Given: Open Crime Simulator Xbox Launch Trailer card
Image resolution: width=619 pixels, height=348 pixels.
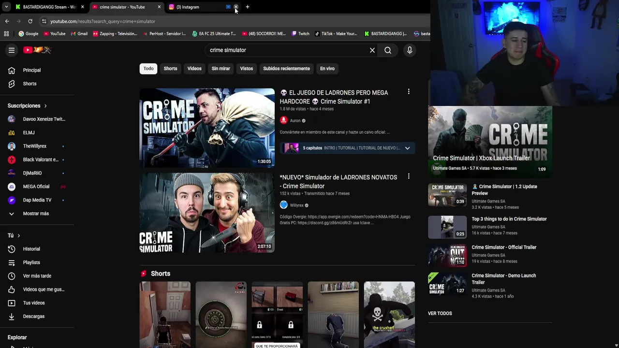Looking at the screenshot, I should pyautogui.click(x=490, y=142).
